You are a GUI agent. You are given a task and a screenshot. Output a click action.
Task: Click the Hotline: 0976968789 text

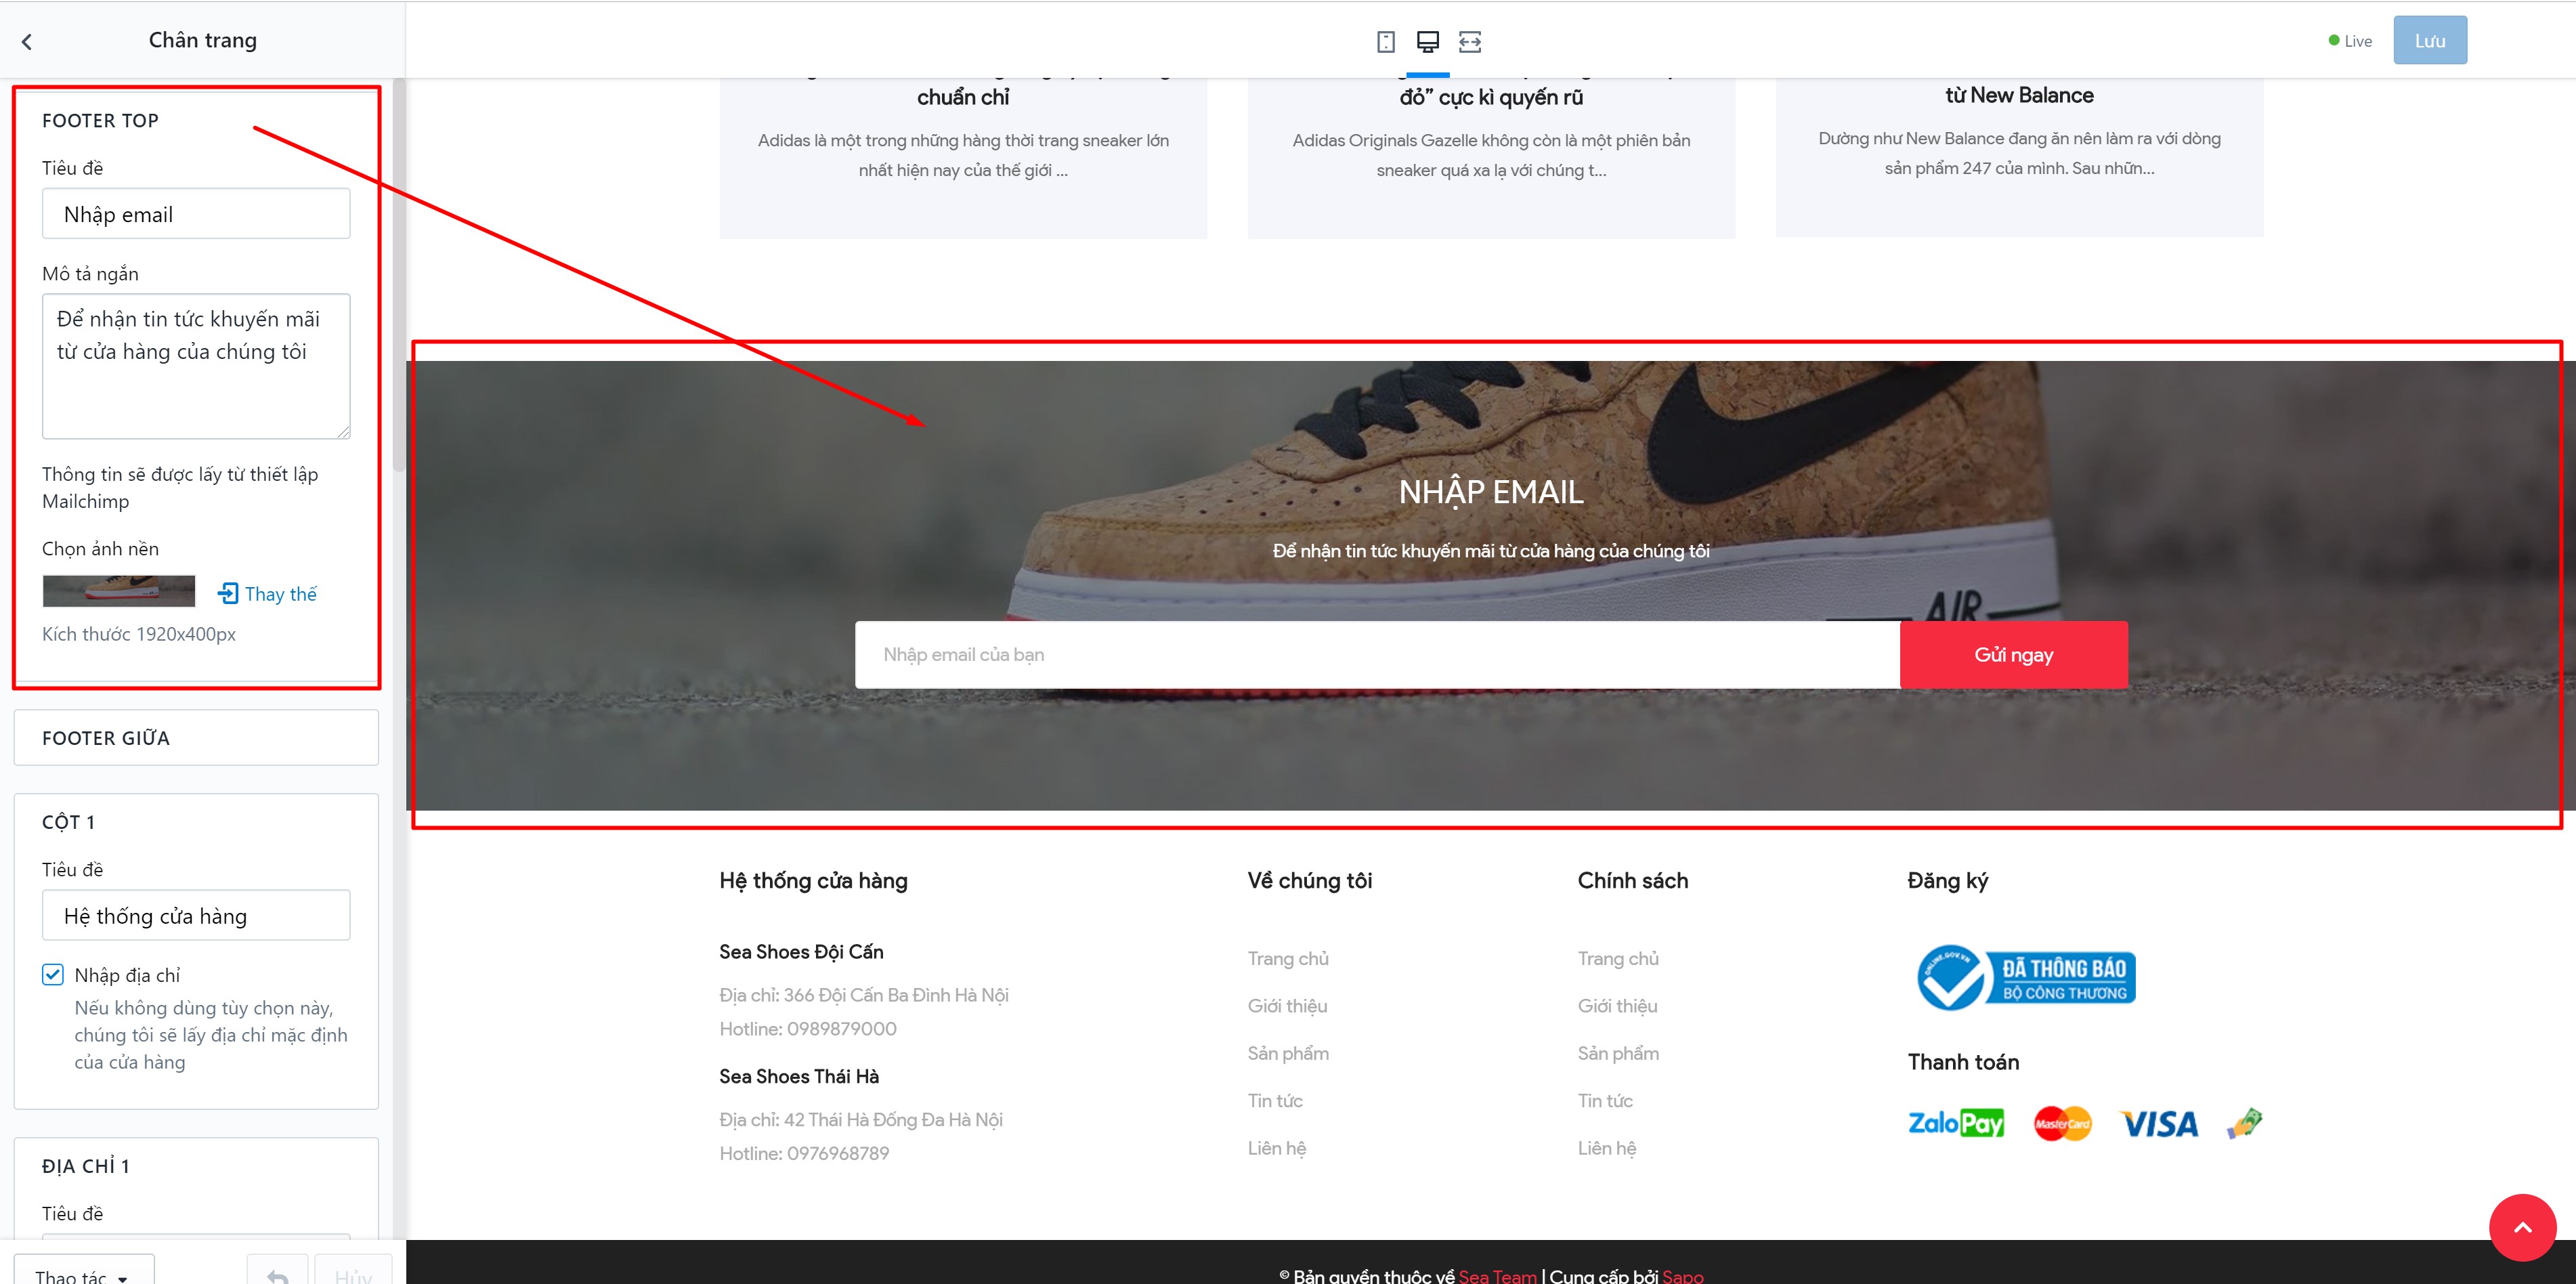(x=804, y=1153)
